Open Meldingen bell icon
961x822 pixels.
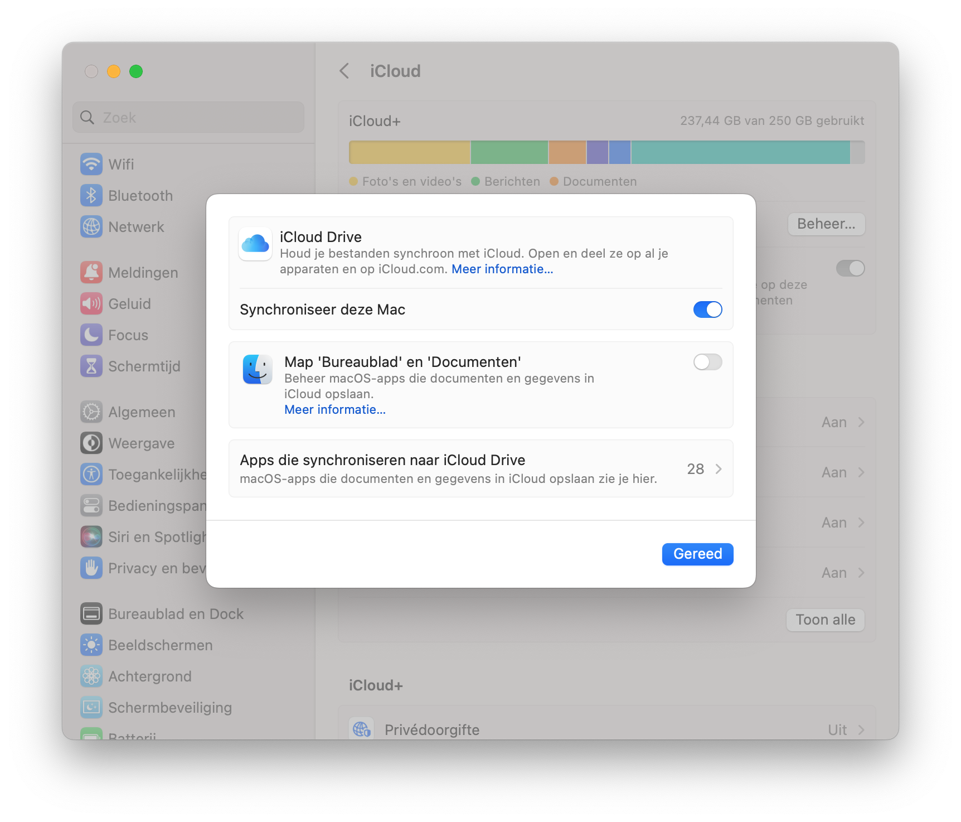[91, 272]
